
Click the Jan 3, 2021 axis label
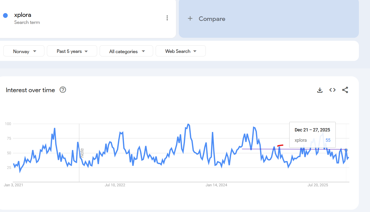tap(13, 185)
